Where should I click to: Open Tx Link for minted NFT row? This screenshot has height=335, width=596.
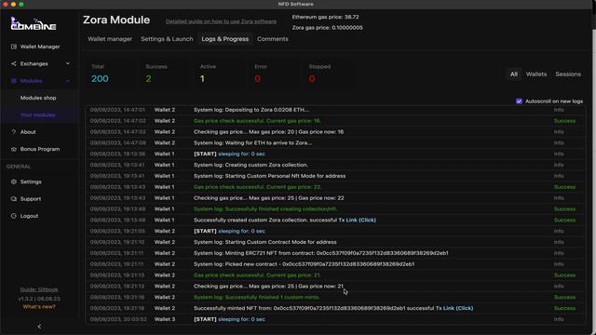pos(454,308)
